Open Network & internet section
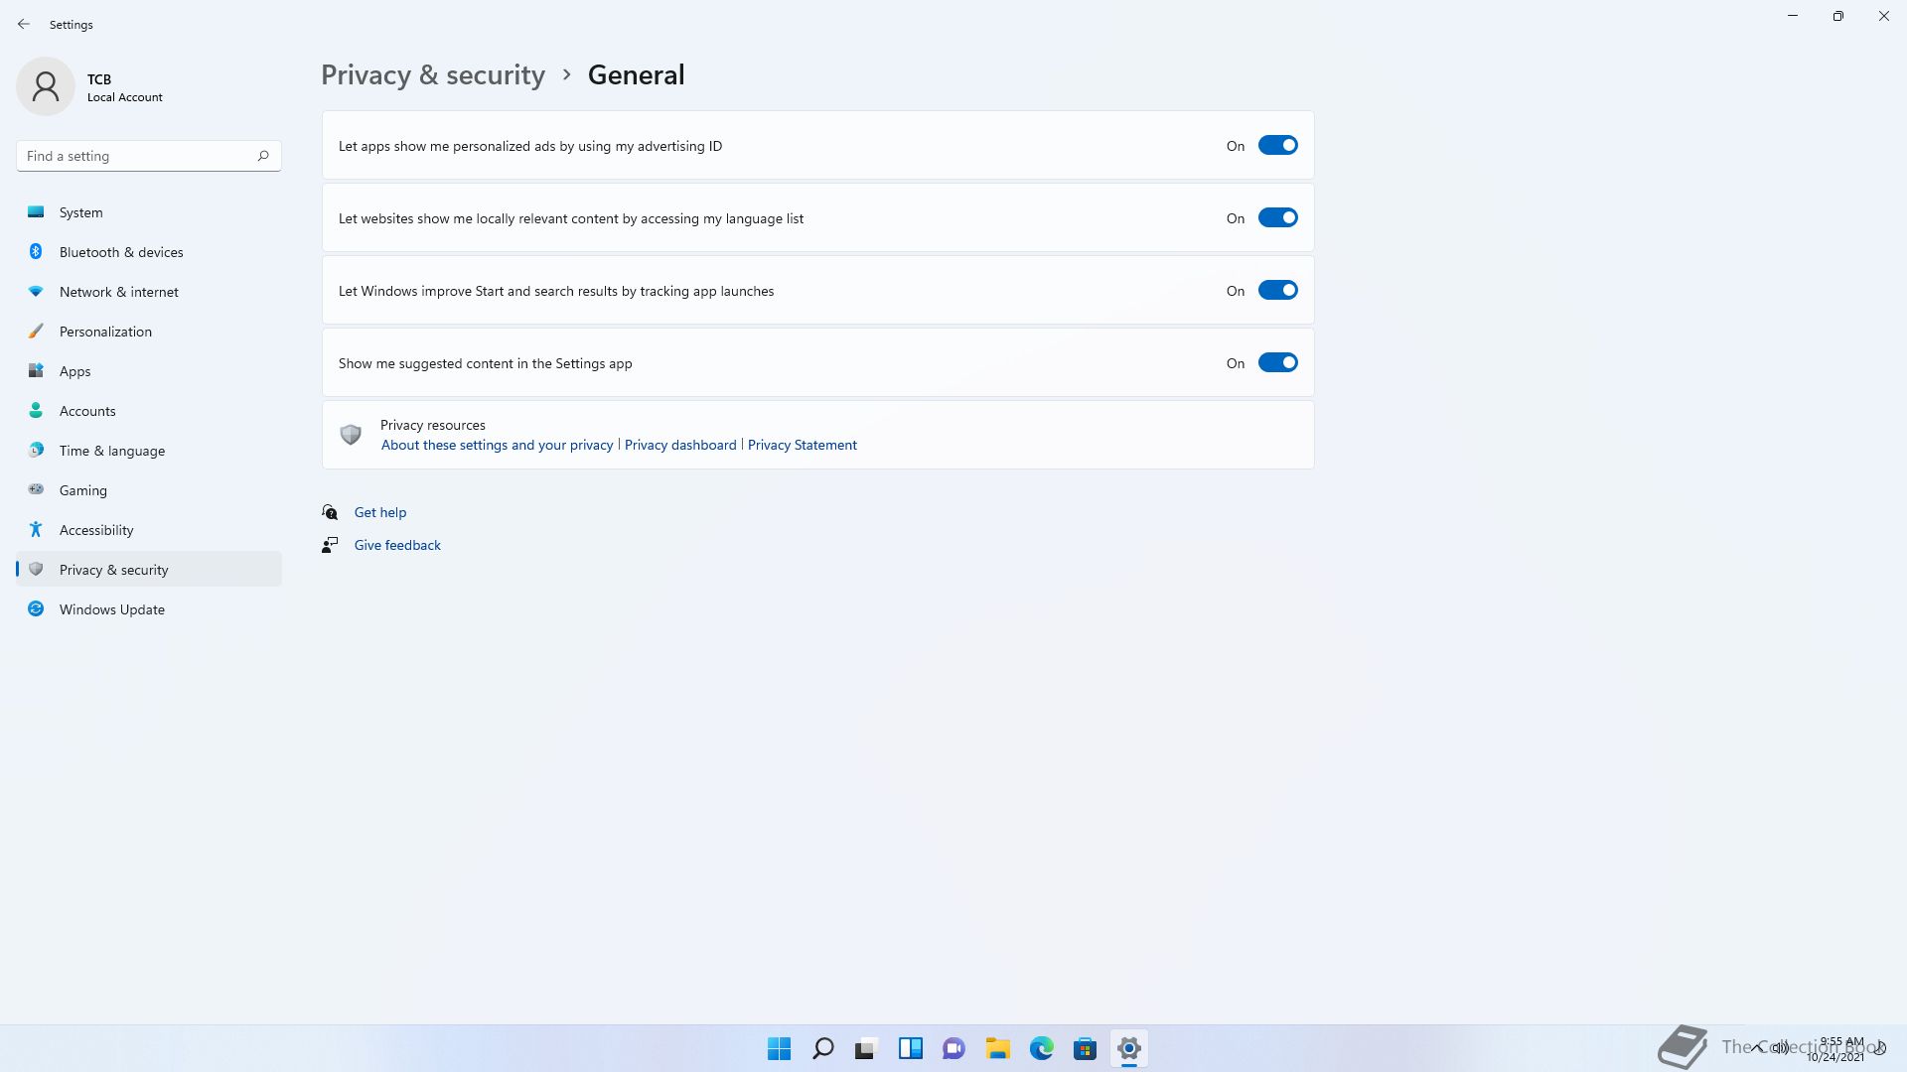This screenshot has width=1907, height=1072. point(149,292)
